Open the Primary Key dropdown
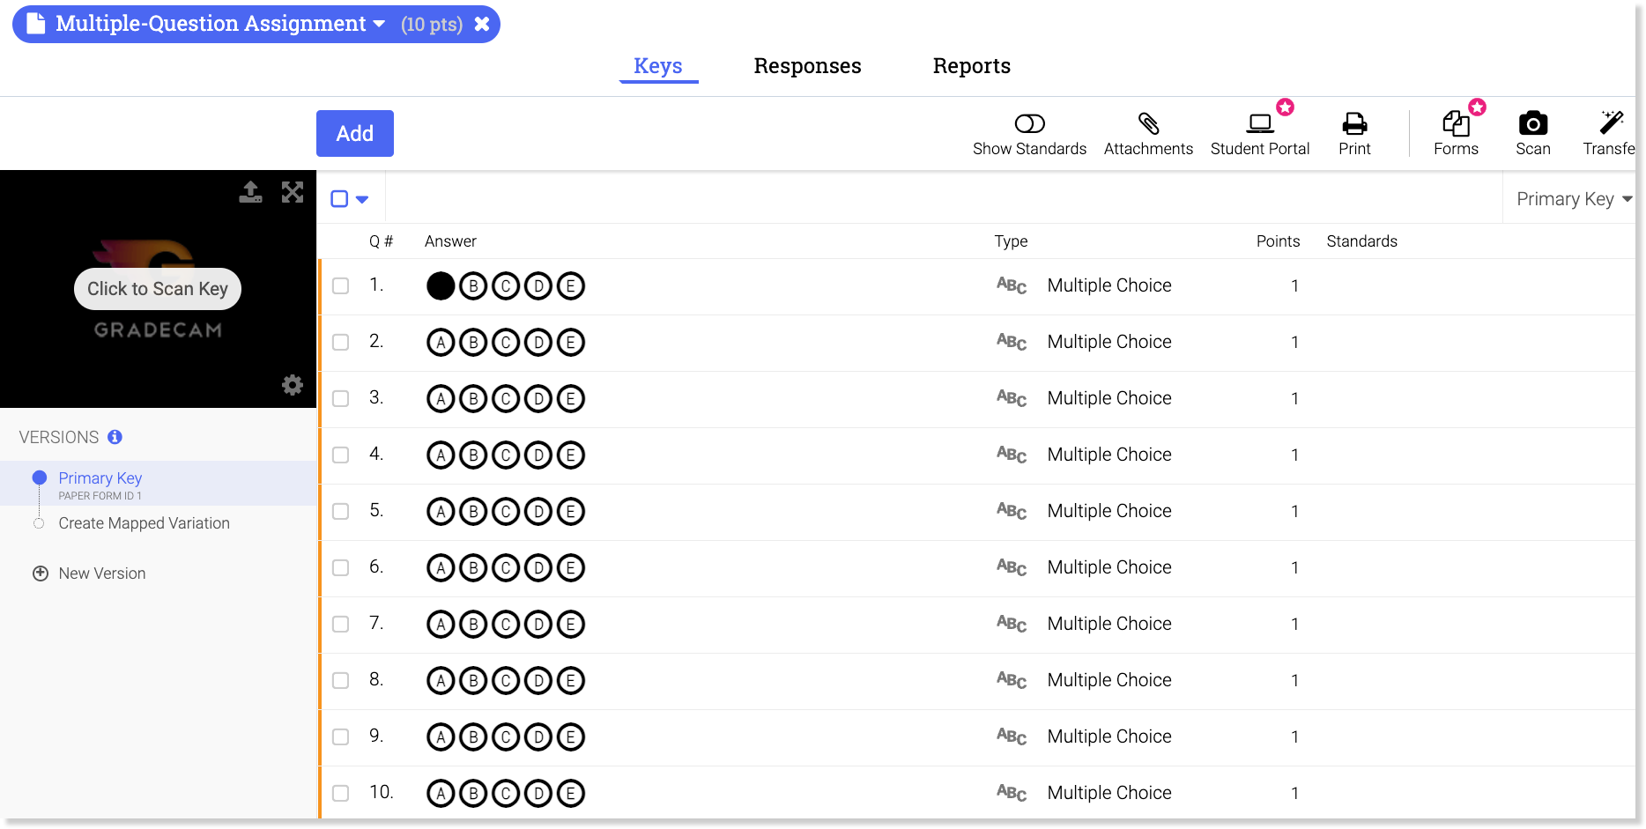The image size is (1646, 829). pos(1574,199)
